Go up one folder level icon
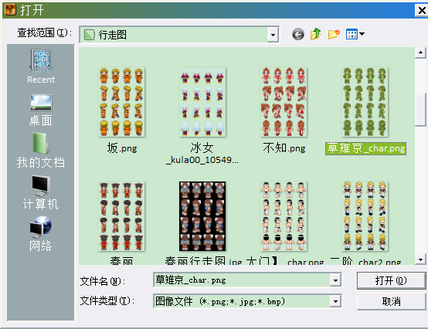The width and height of the screenshot is (428, 329). click(315, 34)
